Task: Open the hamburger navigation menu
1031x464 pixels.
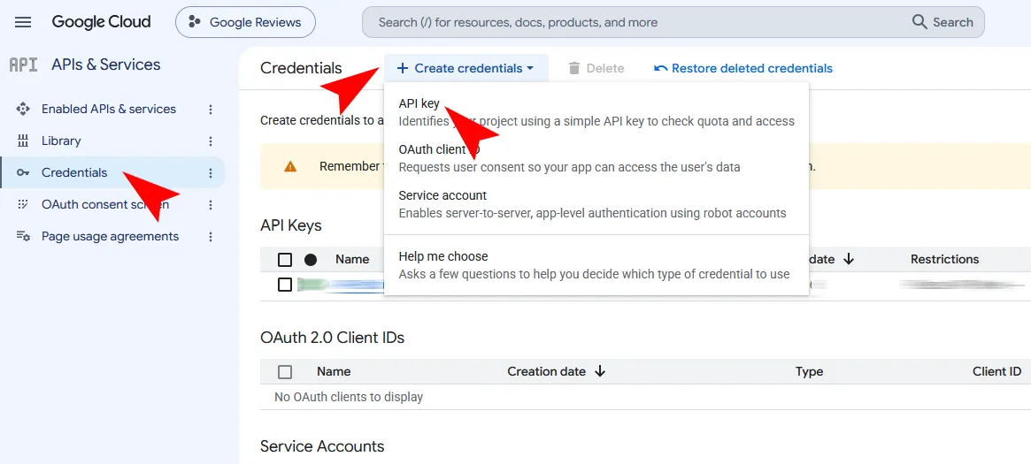Action: point(23,22)
